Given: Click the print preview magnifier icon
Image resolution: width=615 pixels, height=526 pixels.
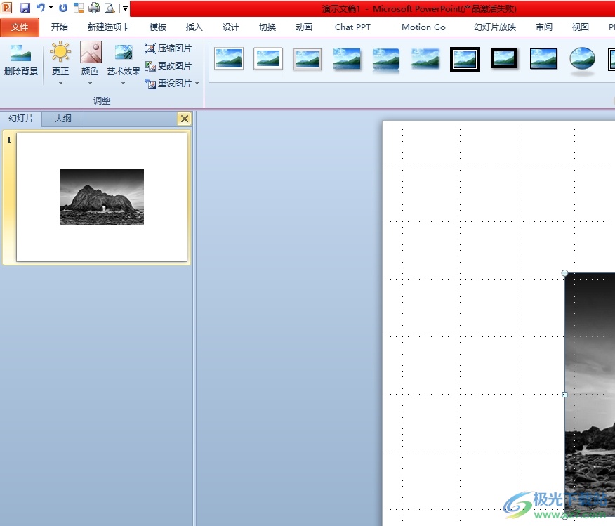Looking at the screenshot, I should pos(110,8).
